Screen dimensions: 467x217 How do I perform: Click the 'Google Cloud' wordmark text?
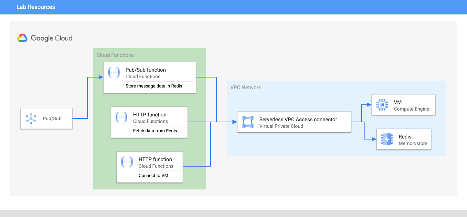click(x=52, y=38)
